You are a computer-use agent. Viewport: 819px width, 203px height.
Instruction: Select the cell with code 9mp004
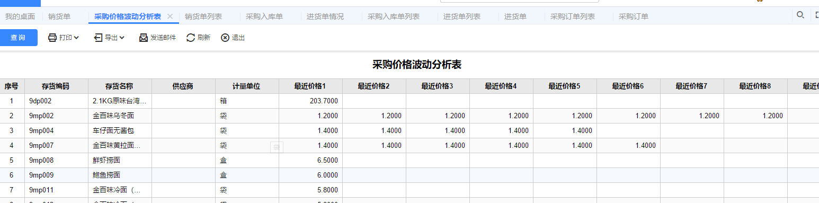pos(56,130)
